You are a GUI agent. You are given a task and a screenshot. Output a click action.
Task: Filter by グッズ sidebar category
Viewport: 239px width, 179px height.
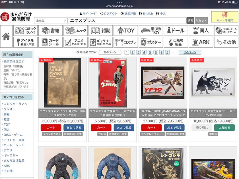click(8, 109)
